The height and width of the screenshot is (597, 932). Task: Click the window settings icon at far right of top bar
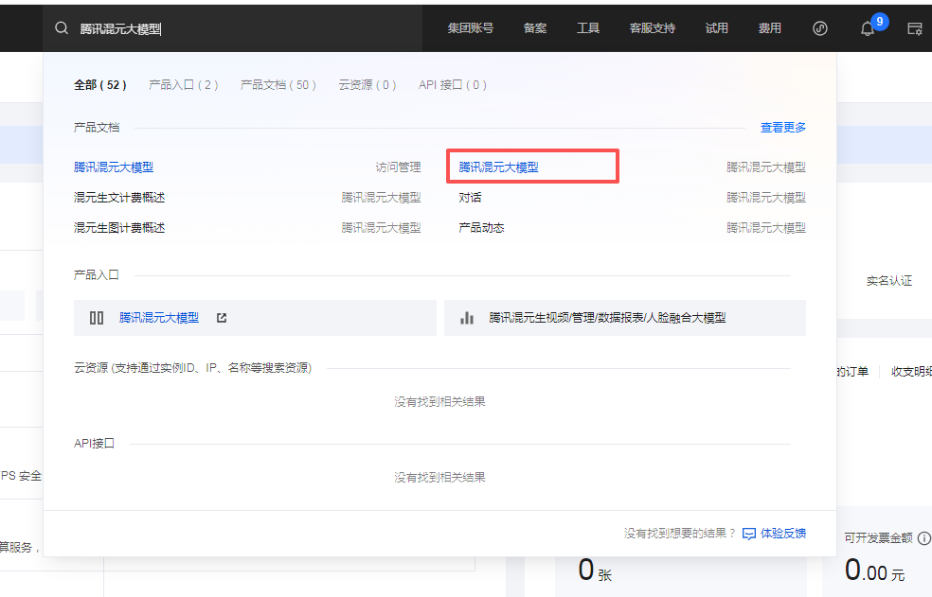tap(915, 28)
